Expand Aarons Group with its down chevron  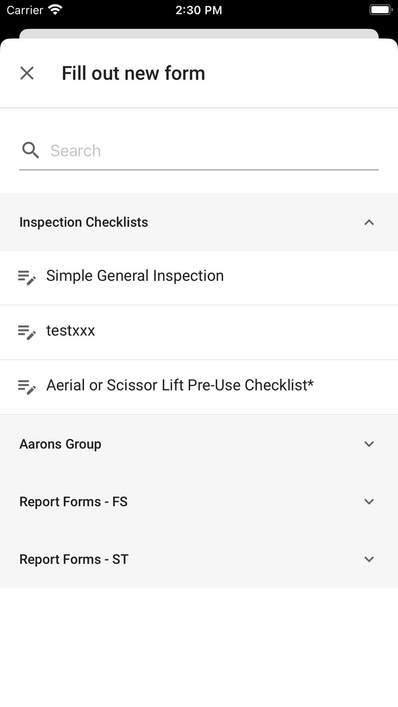tap(369, 444)
